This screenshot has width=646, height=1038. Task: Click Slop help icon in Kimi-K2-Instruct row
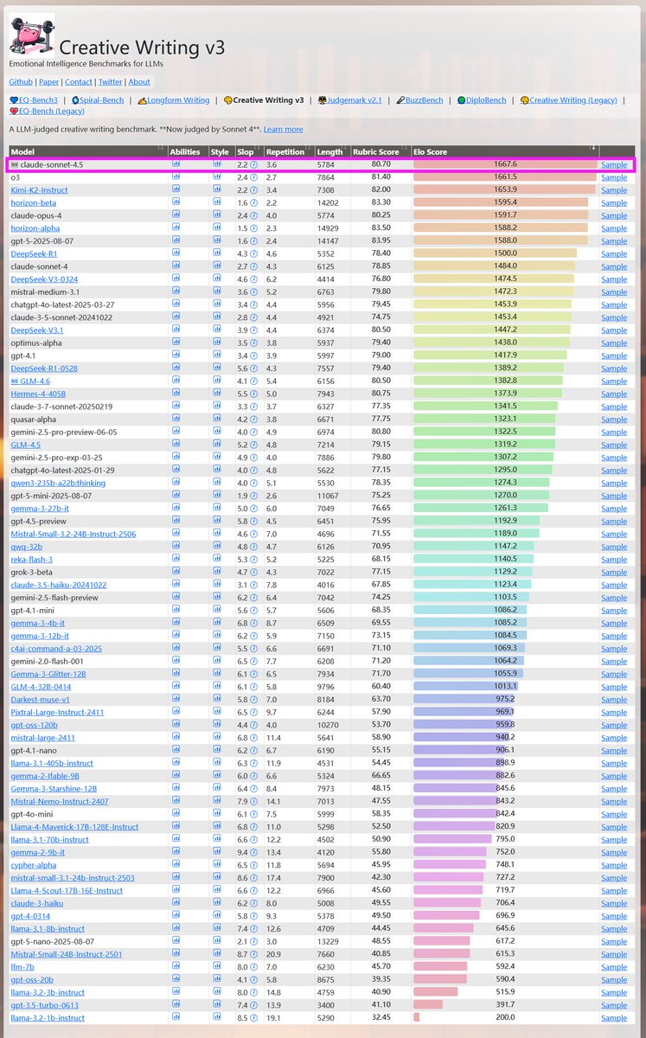click(x=254, y=189)
